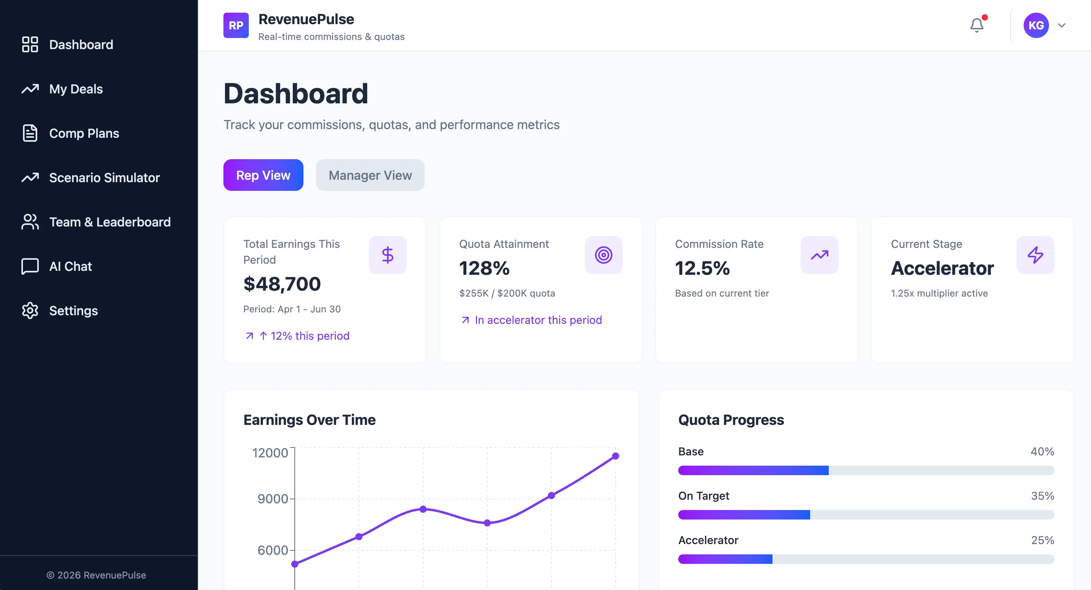The height and width of the screenshot is (590, 1091).
Task: Click the lightning bolt icon on Current Stage card
Action: pyautogui.click(x=1036, y=255)
